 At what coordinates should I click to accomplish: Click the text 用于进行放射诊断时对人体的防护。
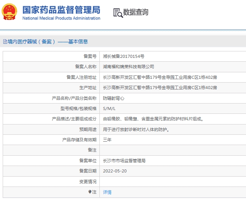click(136, 129)
